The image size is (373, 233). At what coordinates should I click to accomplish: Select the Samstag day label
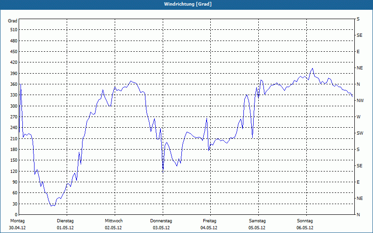pos(257,221)
